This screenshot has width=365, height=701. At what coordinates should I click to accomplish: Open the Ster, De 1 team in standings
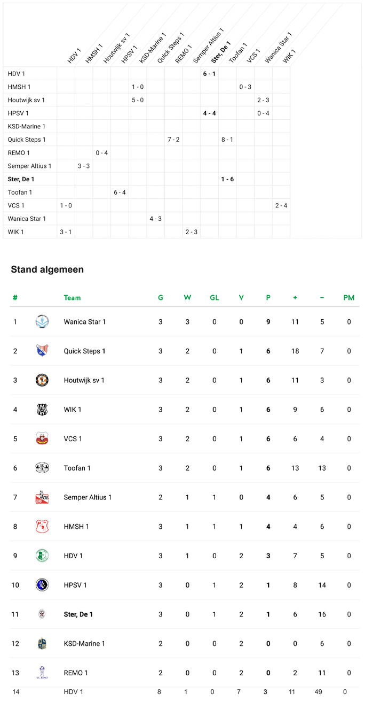[78, 614]
